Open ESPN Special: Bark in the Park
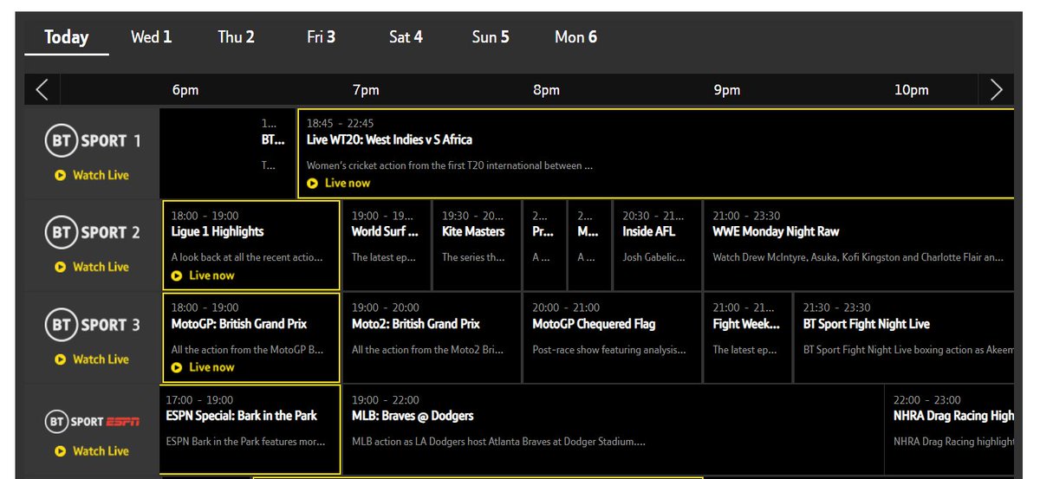Screen dimensions: 1040x479 coord(250,430)
